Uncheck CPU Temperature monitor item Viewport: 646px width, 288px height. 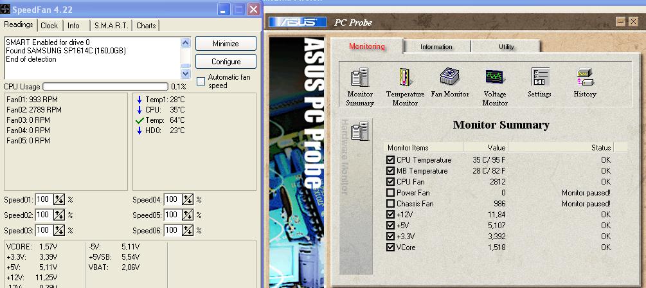391,160
